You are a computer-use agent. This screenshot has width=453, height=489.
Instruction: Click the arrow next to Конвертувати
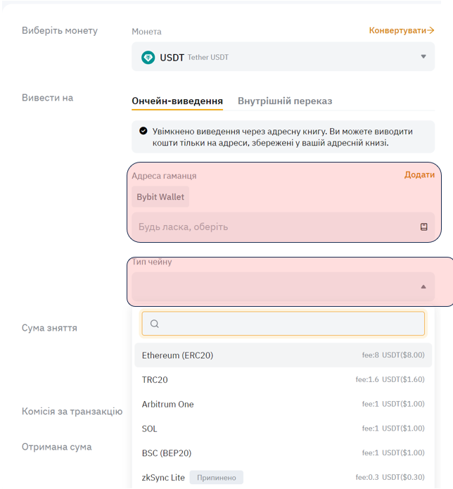point(430,30)
